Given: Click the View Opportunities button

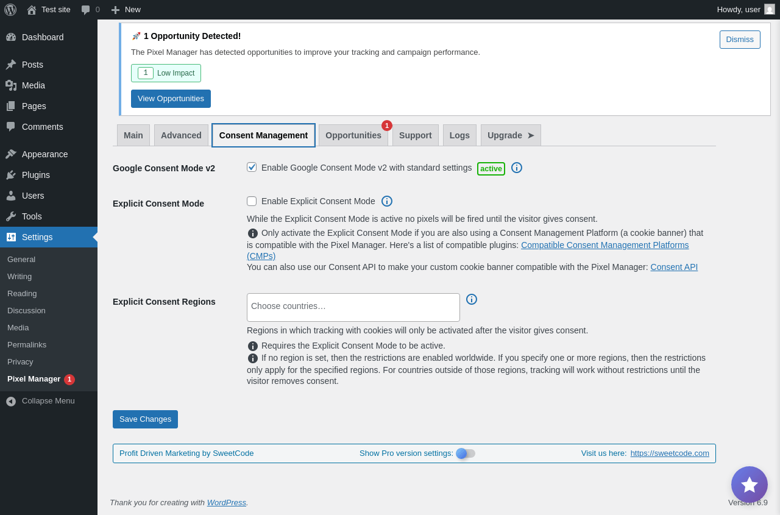Looking at the screenshot, I should pos(171,99).
